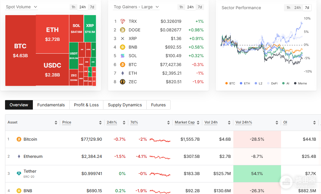Switch to the Overview tab
The height and width of the screenshot is (194, 321).
tap(19, 105)
